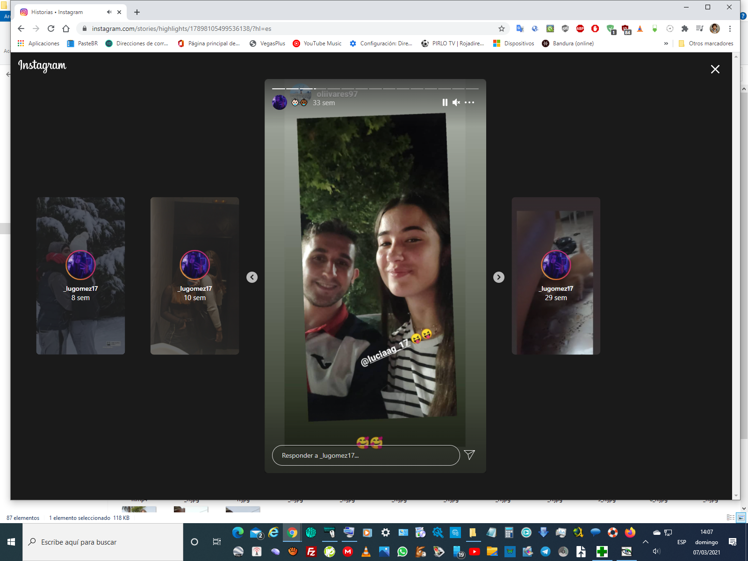Open the story three-dots options menu
748x561 pixels.
pyautogui.click(x=469, y=102)
